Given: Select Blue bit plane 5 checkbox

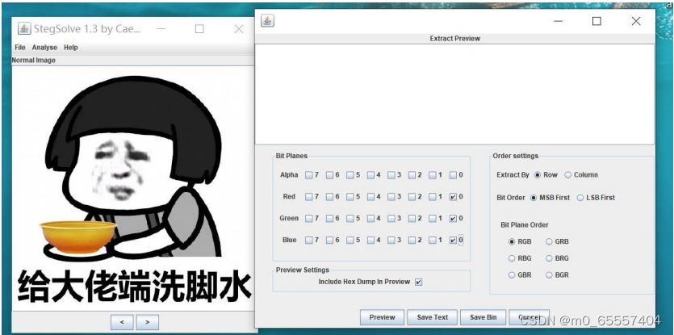Looking at the screenshot, I should pyautogui.click(x=350, y=240).
